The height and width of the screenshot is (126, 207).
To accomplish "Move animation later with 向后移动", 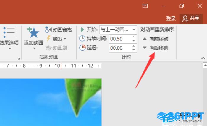I will [x=156, y=48].
